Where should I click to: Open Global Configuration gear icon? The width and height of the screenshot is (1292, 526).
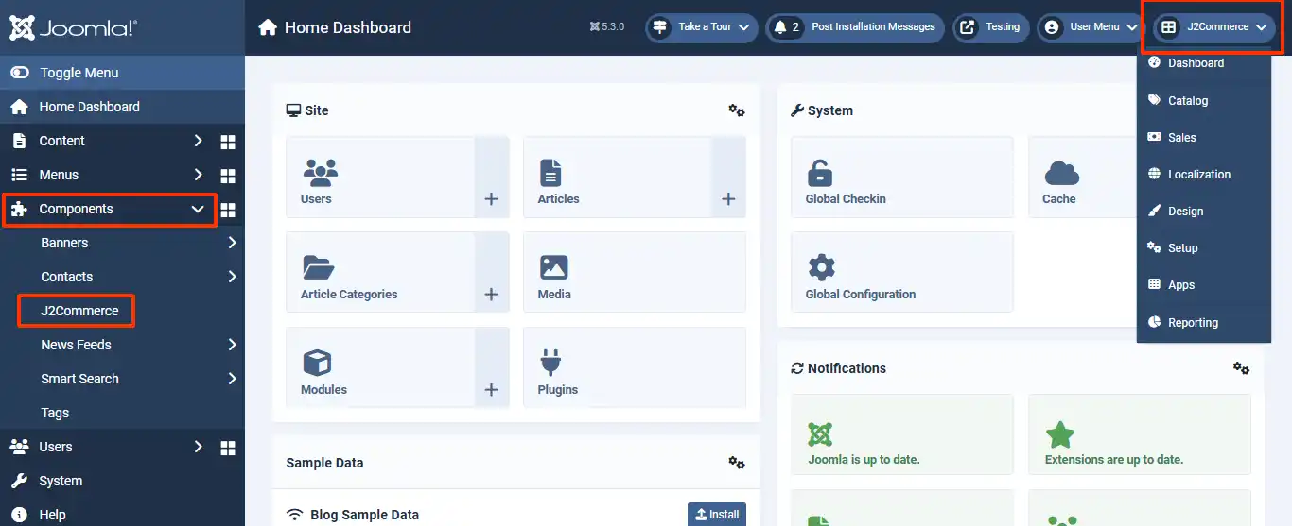(821, 267)
